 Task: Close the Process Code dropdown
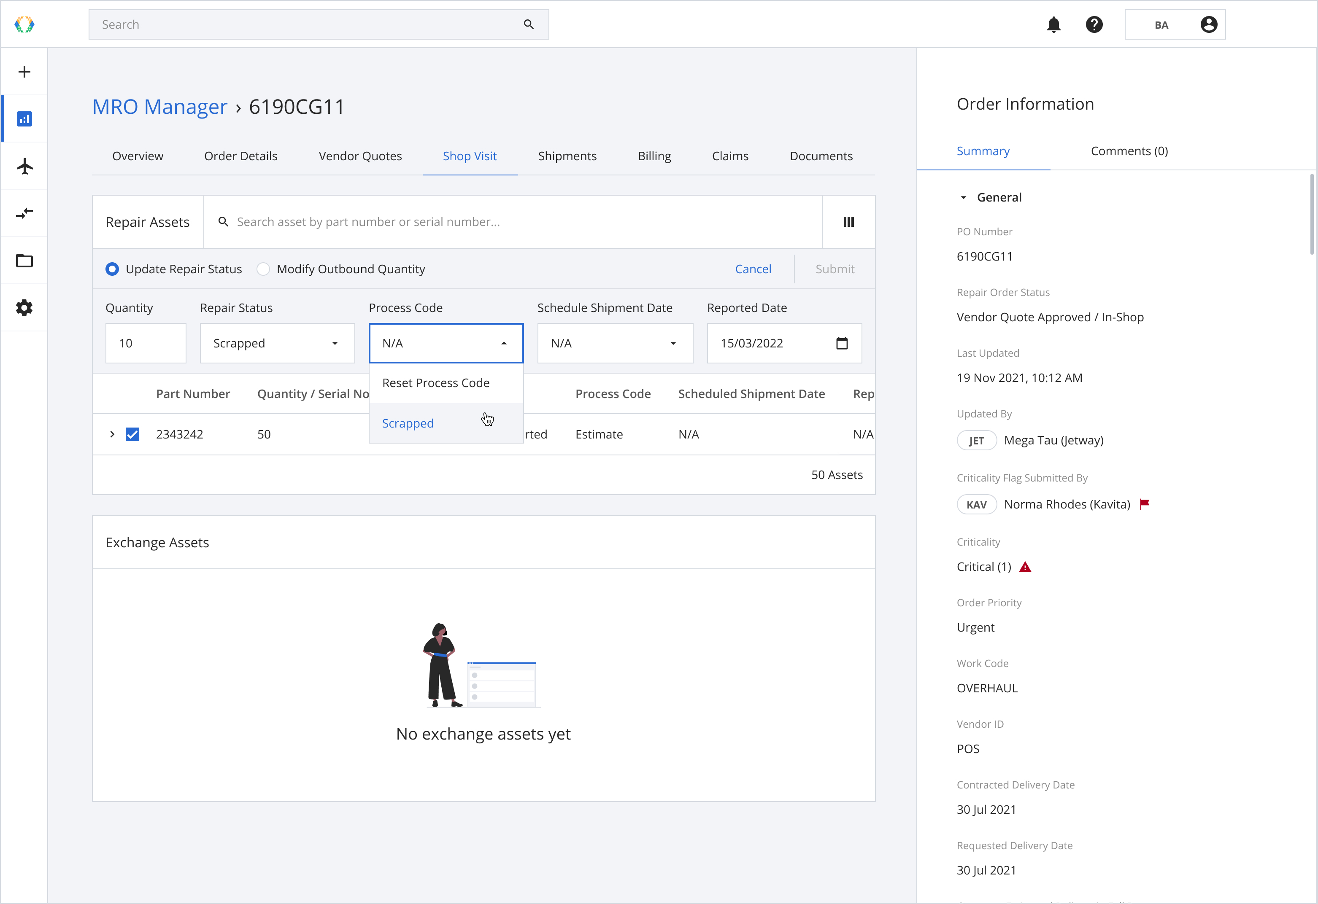[446, 343]
